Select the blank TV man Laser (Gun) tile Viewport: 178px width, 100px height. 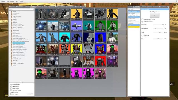(x=65, y=62)
